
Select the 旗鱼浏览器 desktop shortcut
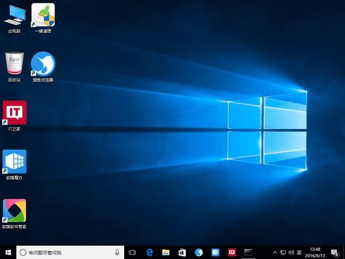(x=43, y=67)
